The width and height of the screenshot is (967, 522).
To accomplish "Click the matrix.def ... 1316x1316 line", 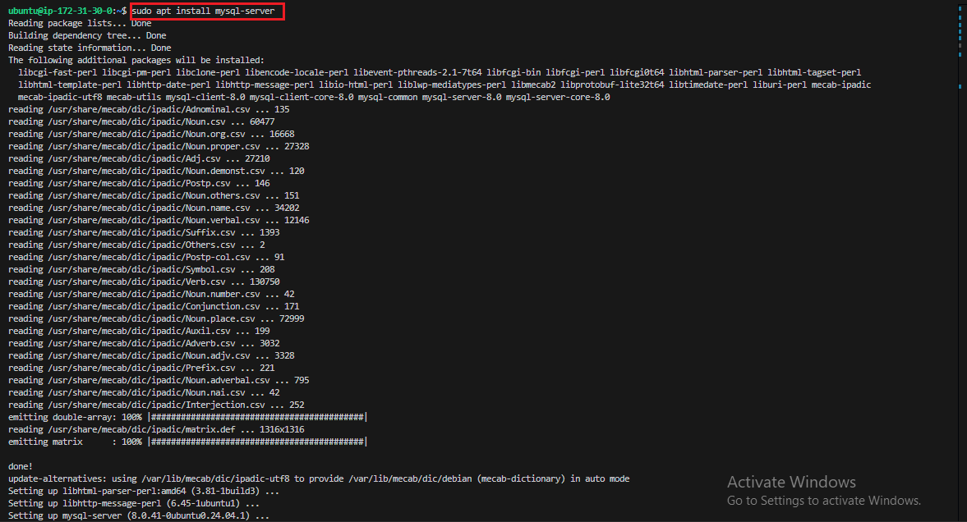I will [x=156, y=430].
